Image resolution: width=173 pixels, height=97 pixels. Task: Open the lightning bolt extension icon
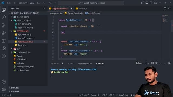point(4,56)
